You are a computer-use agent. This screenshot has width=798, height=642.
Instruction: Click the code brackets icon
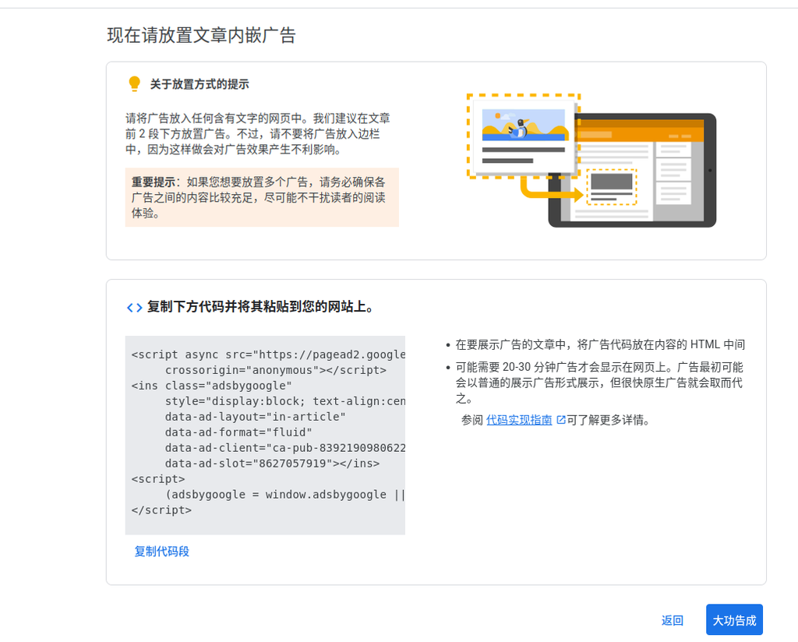[x=134, y=307]
